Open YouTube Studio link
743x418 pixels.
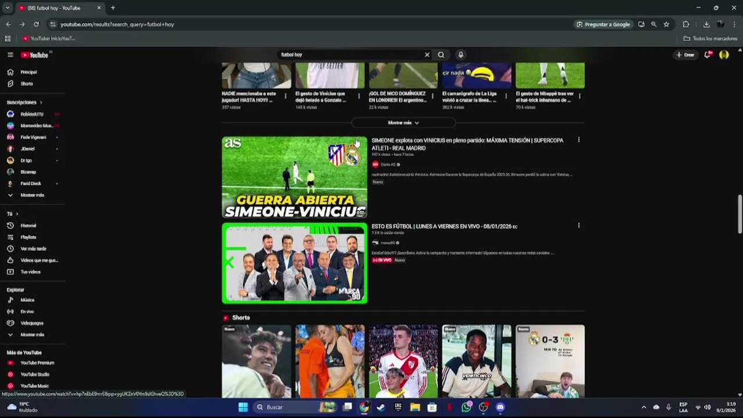[x=35, y=374]
